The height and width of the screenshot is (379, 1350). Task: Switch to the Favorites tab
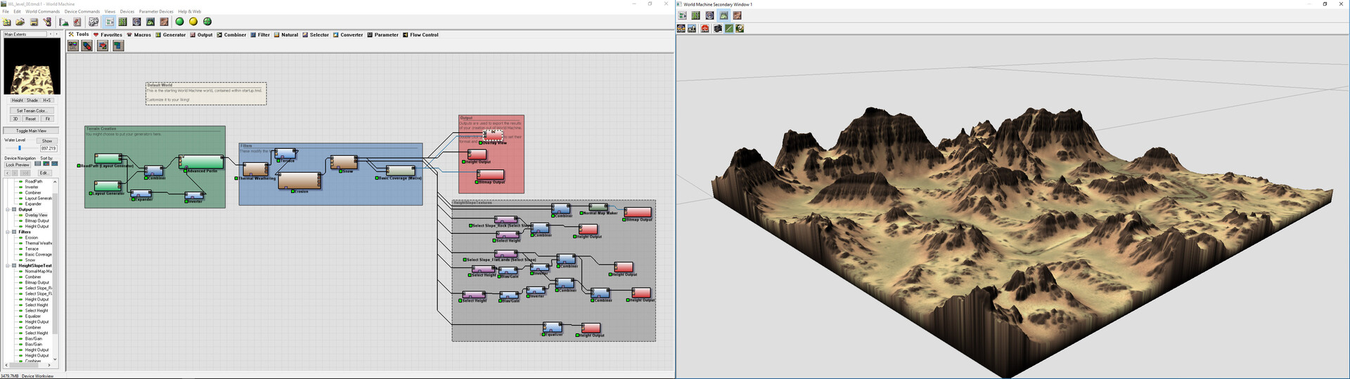coord(108,34)
